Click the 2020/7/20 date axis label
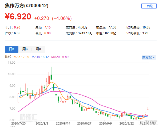The width and height of the screenshot is (159, 127). coord(18,124)
